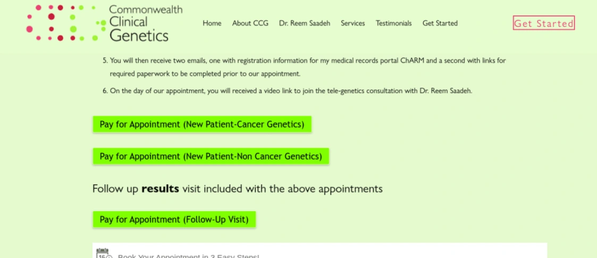Open the Dr. Reem Saadeh page

click(x=305, y=23)
